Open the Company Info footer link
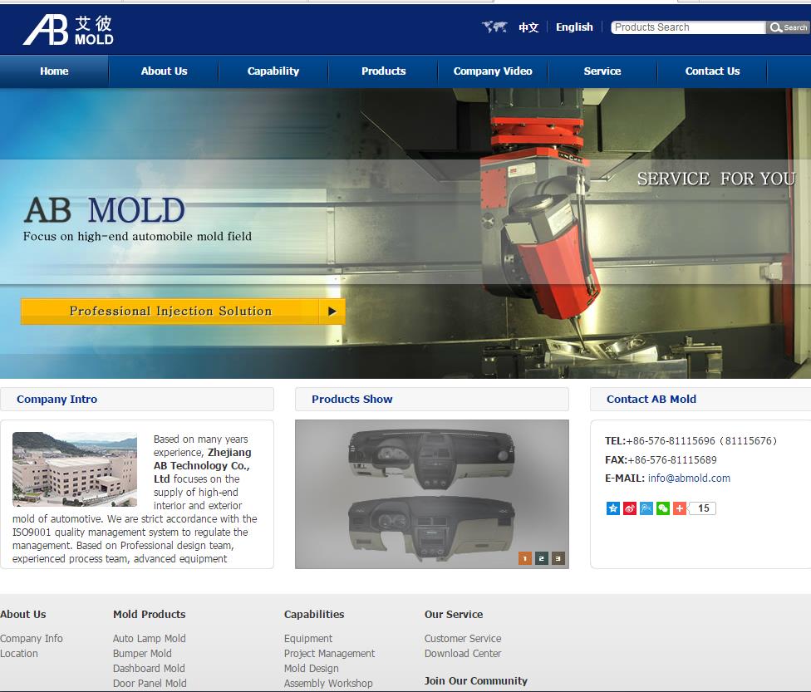 [x=31, y=639]
